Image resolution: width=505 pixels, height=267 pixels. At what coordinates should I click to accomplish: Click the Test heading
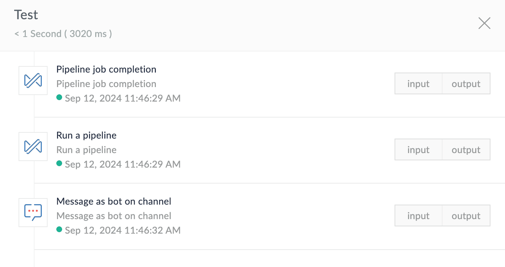26,15
